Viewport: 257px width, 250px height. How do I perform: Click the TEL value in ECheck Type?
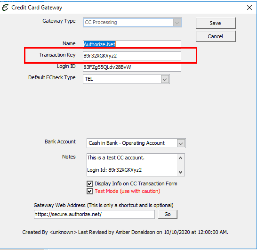pyautogui.click(x=89, y=79)
